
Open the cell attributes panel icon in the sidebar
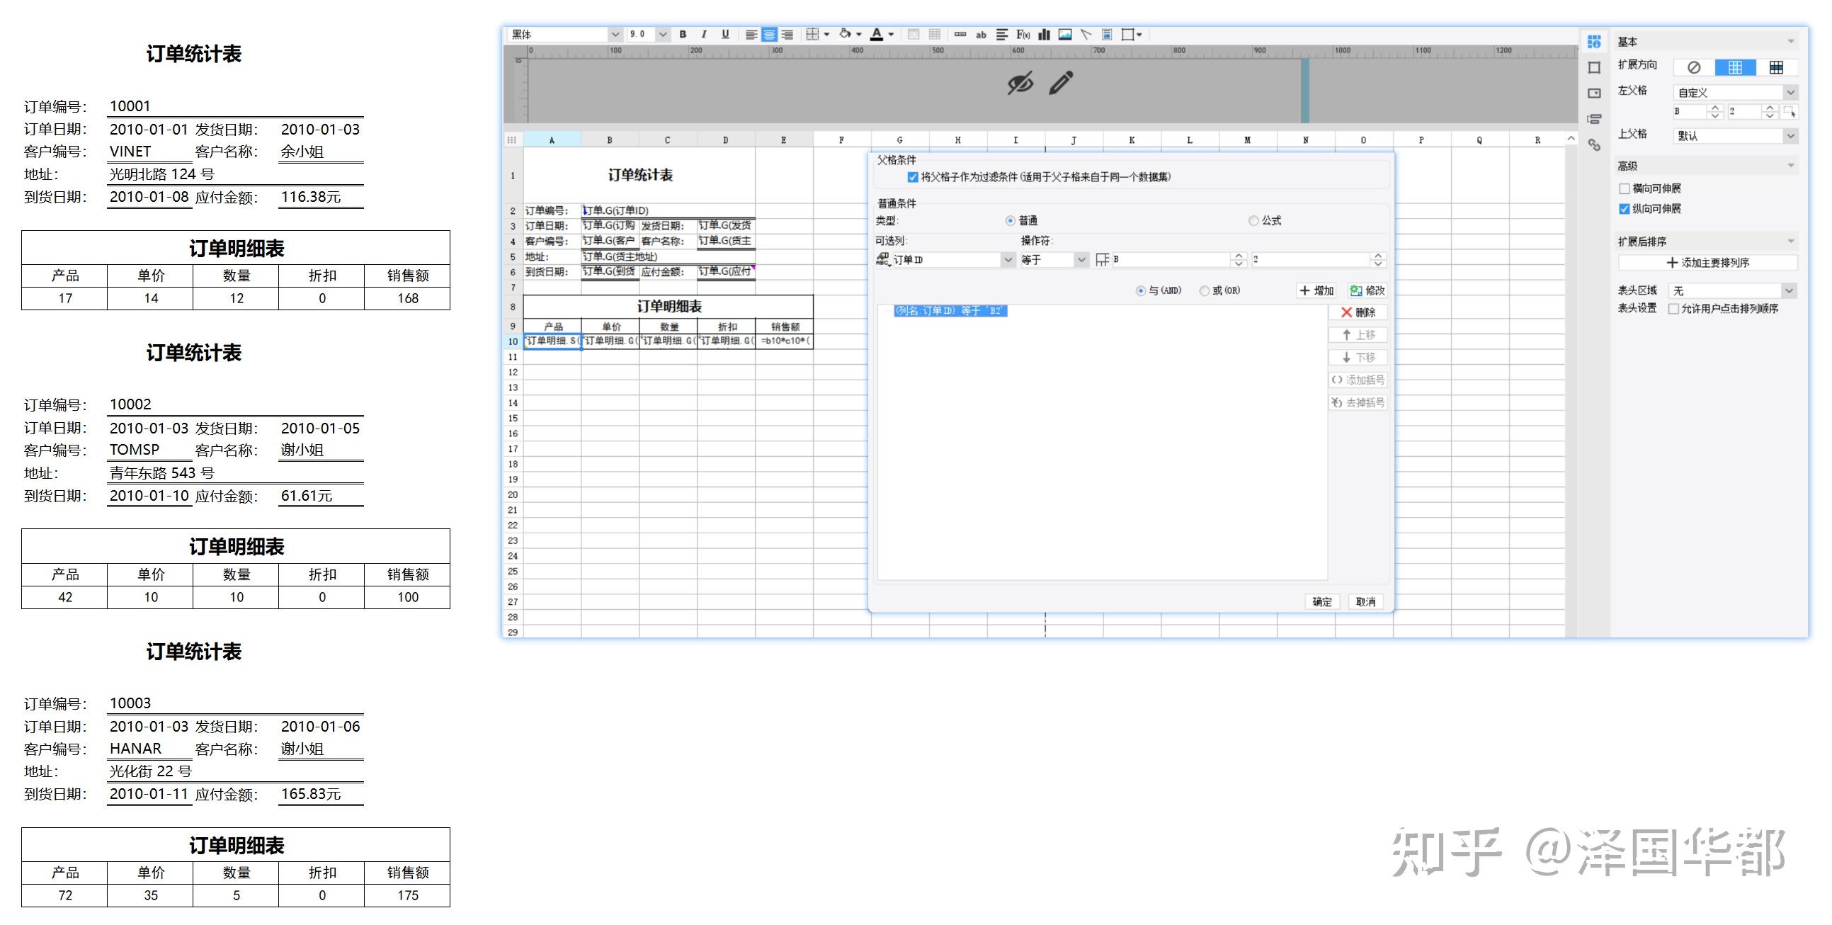[1595, 42]
